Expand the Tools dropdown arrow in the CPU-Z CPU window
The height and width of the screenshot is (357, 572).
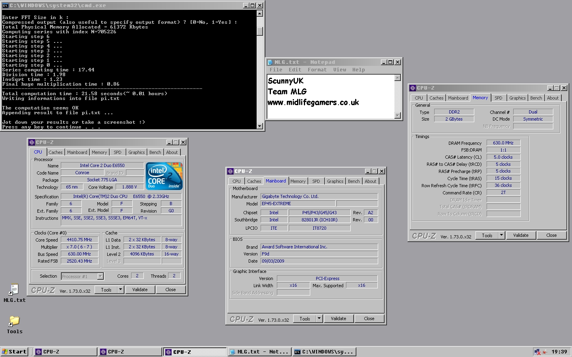pos(120,290)
